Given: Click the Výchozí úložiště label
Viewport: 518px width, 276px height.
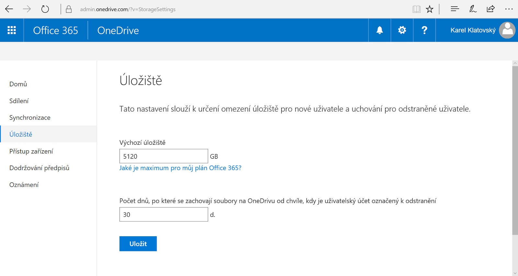Looking at the screenshot, I should [x=142, y=143].
